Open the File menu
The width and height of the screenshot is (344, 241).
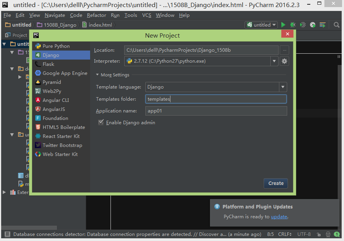(7, 15)
